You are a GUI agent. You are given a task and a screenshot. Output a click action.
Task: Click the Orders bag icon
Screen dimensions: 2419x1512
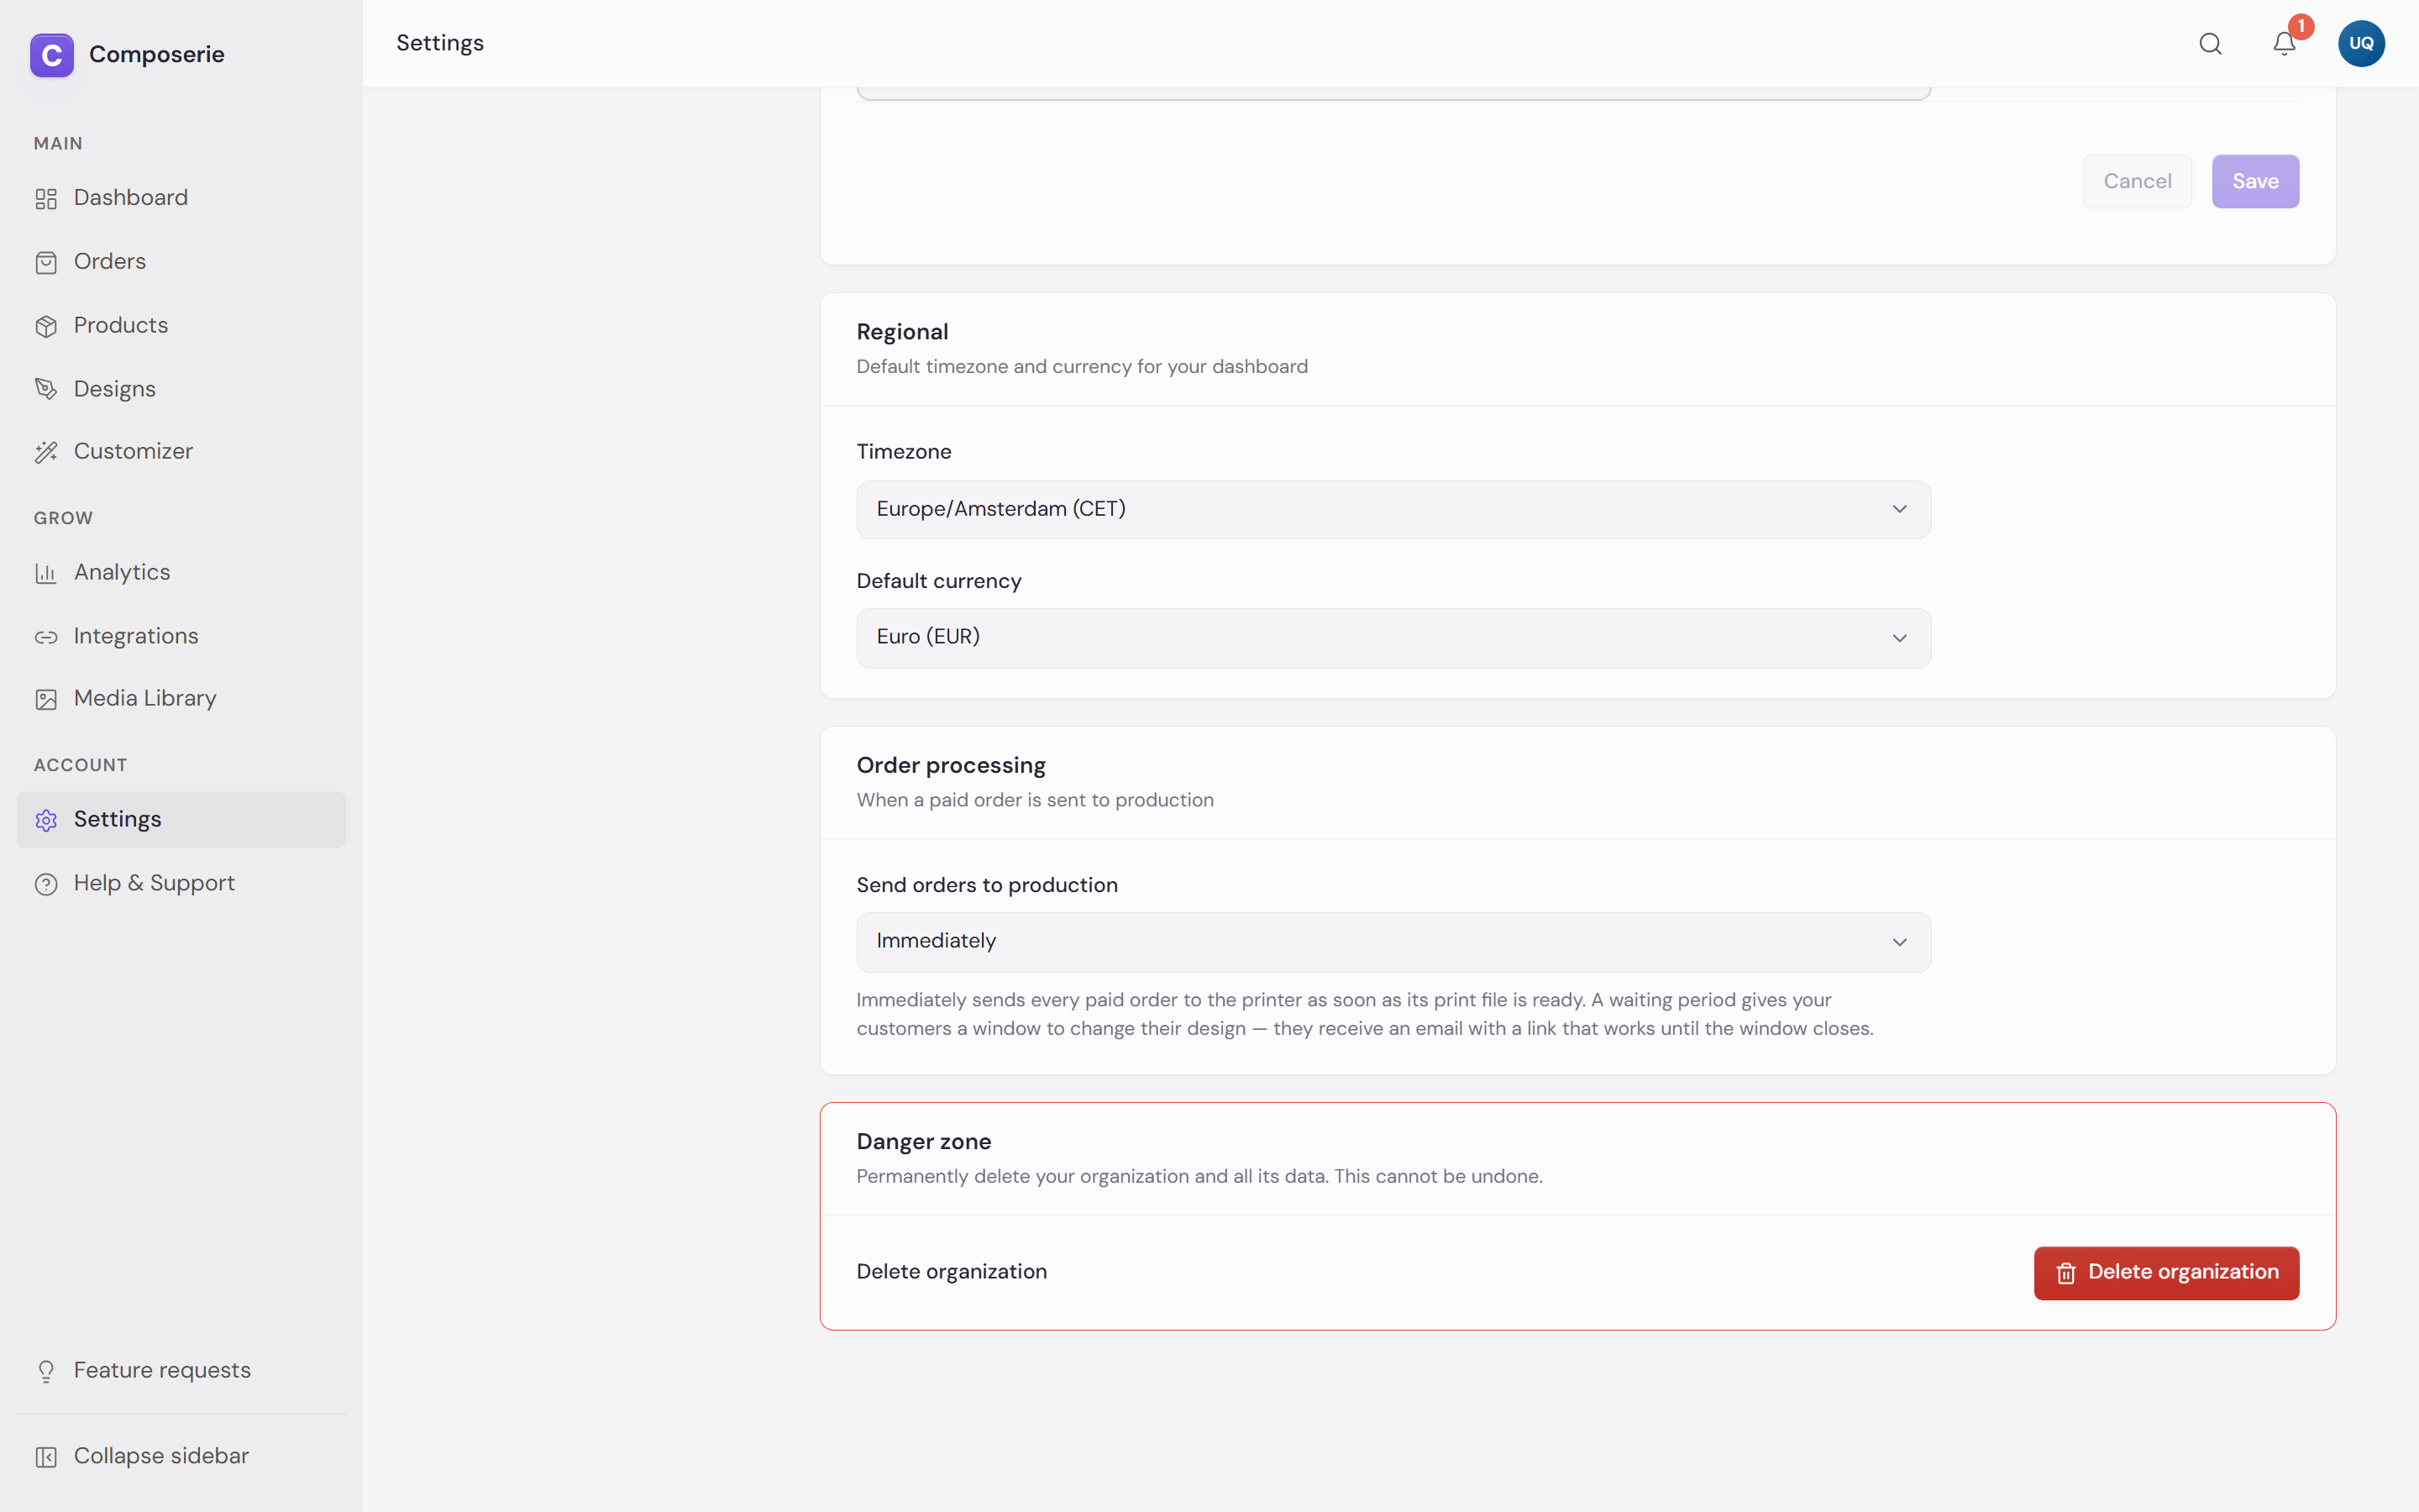pyautogui.click(x=46, y=262)
